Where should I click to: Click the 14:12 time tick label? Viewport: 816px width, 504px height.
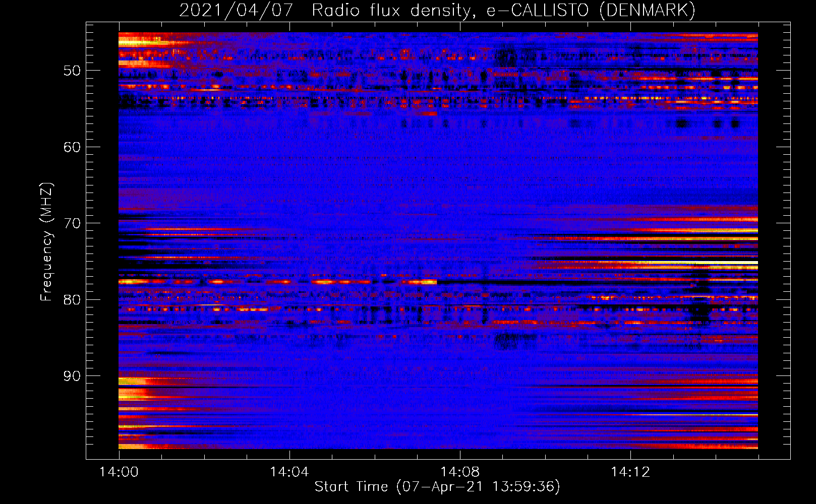click(x=630, y=472)
